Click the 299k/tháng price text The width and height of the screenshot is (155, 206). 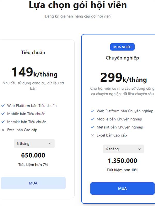click(123, 78)
